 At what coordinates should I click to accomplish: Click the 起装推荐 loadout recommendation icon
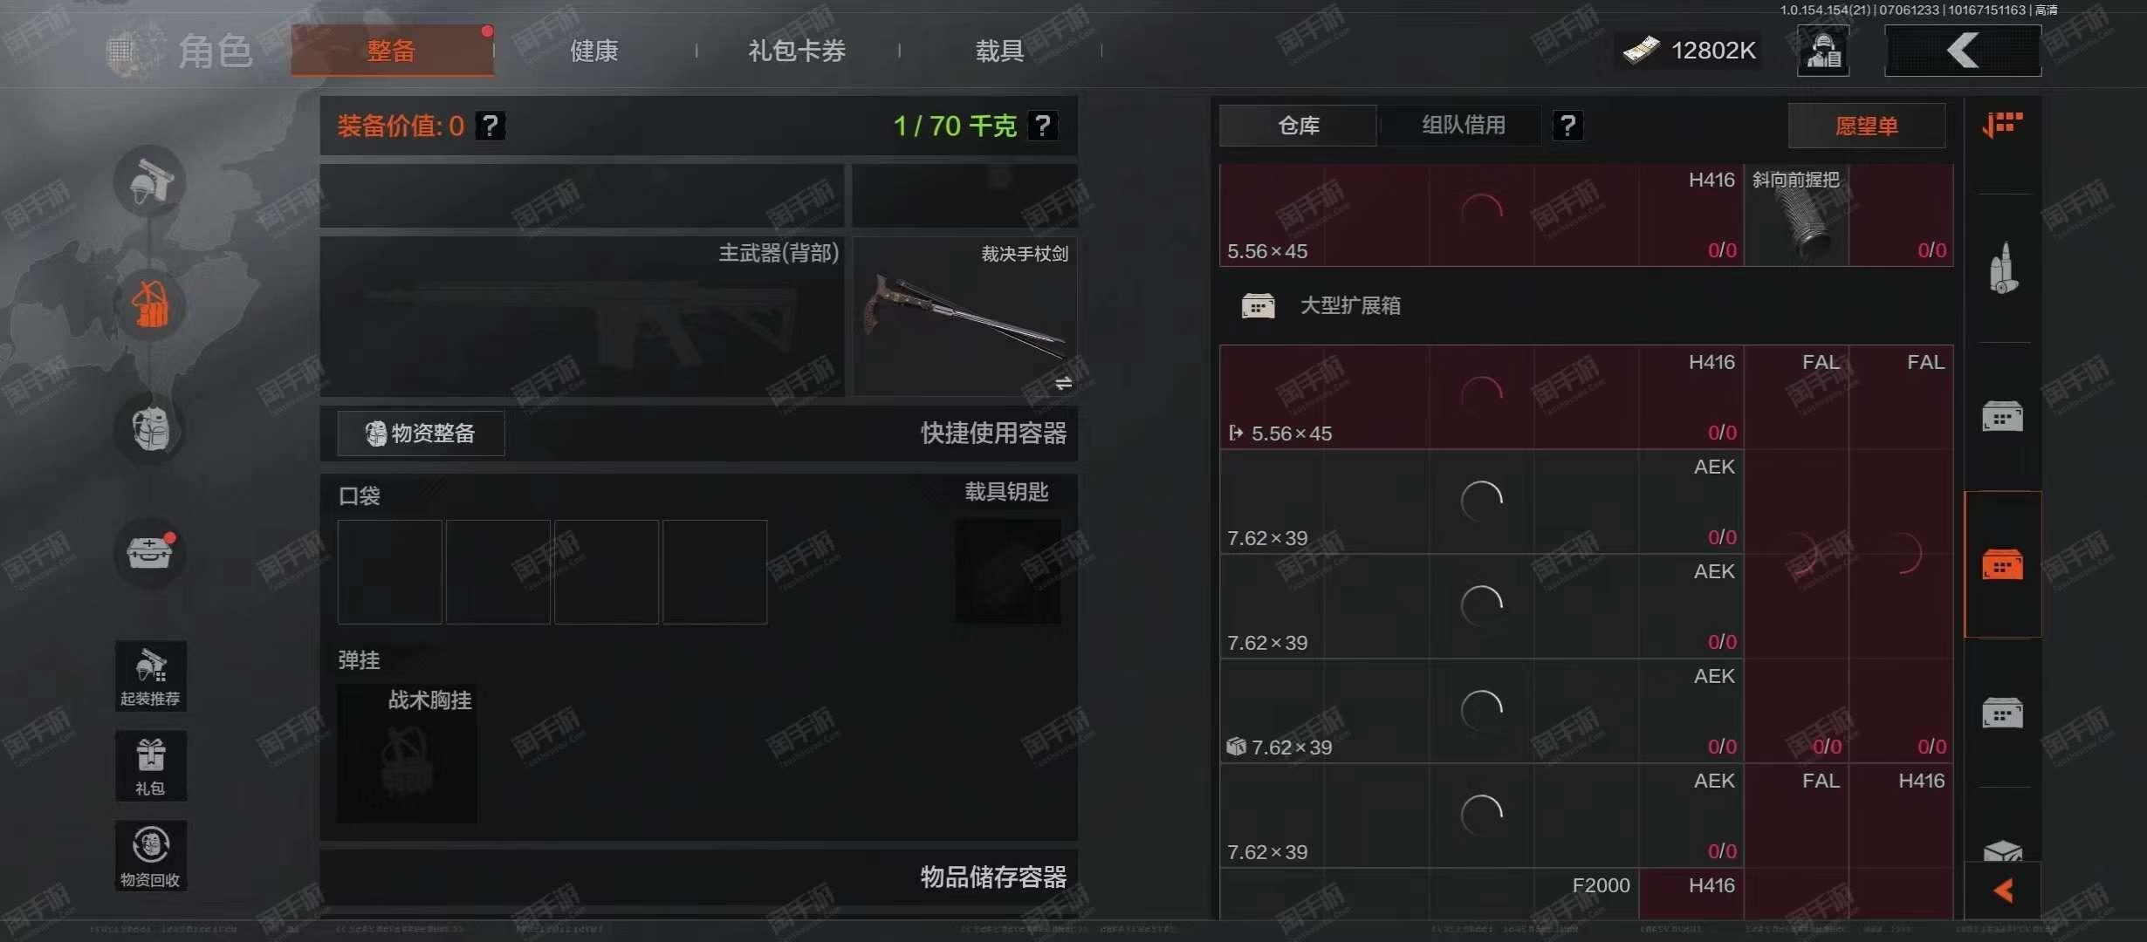151,676
